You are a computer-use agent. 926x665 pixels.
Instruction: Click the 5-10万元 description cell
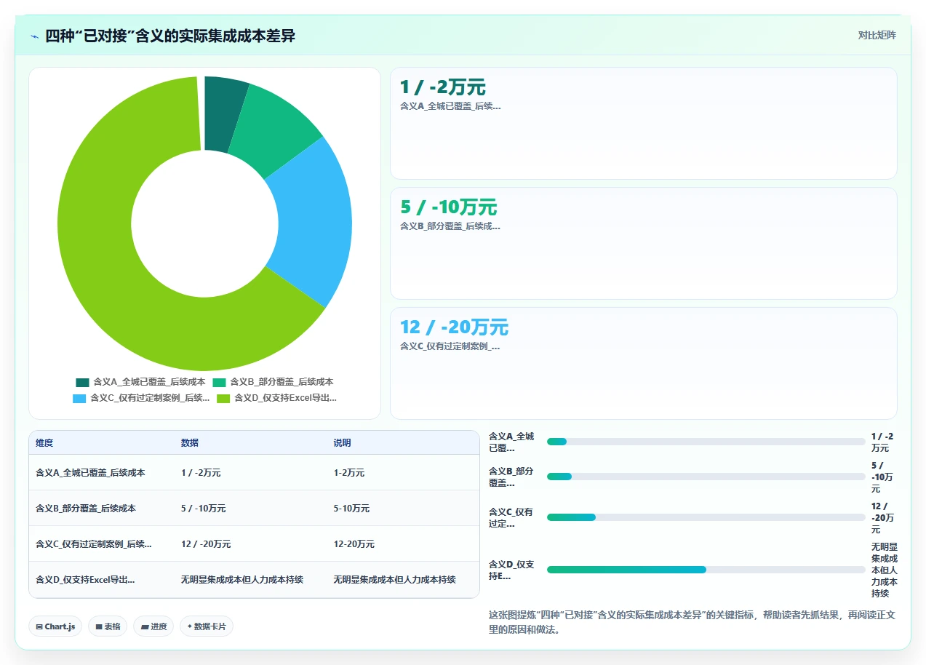[x=351, y=509]
